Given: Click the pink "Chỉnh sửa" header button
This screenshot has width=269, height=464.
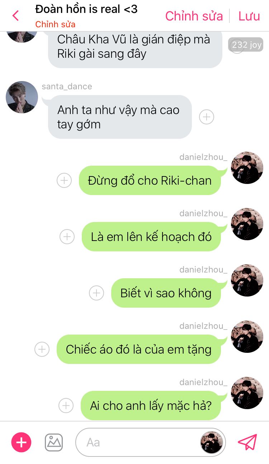Looking at the screenshot, I should (194, 16).
